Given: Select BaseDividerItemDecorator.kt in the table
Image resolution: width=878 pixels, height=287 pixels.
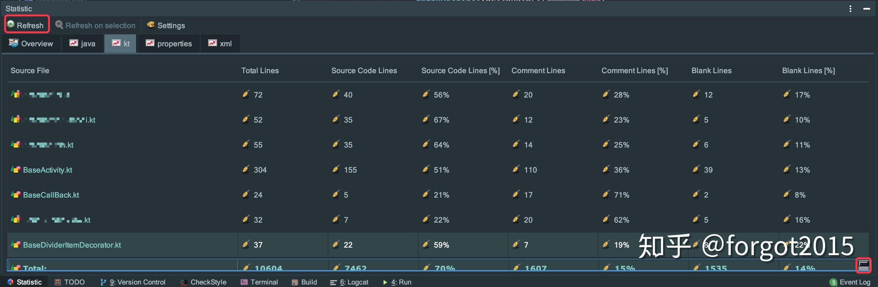Looking at the screenshot, I should pos(72,245).
